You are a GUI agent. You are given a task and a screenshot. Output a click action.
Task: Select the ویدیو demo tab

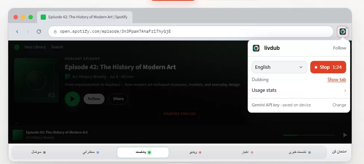click(x=196, y=152)
